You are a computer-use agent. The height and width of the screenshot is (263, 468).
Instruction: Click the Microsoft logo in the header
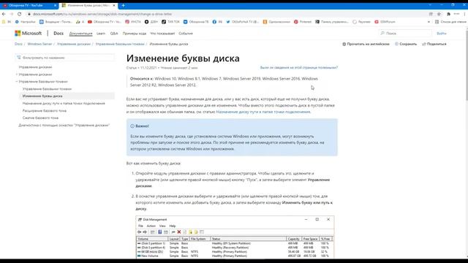pyautogui.click(x=29, y=34)
